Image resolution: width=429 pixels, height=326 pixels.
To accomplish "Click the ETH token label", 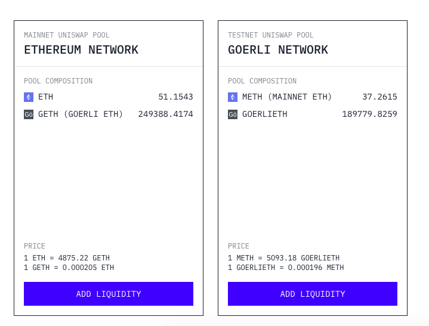I will (x=46, y=97).
